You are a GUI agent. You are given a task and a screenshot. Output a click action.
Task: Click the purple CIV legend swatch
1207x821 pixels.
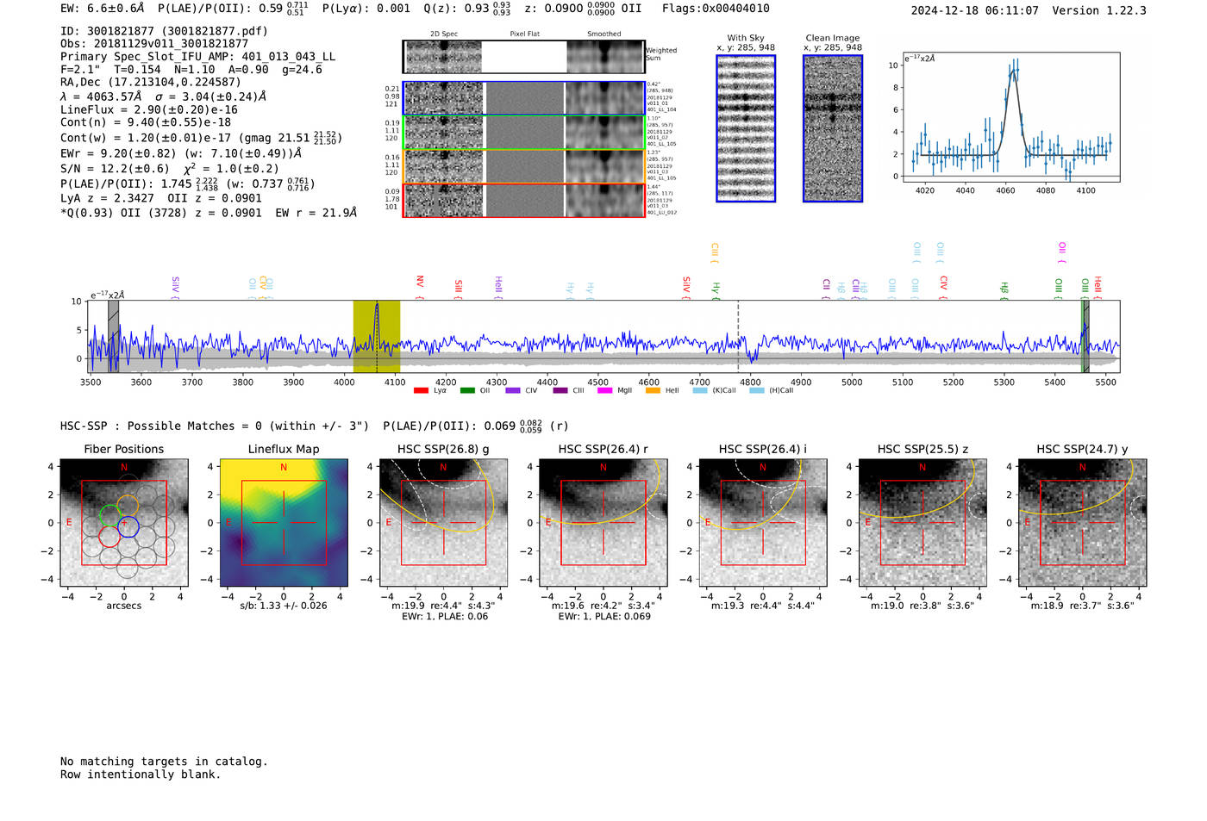(x=513, y=390)
